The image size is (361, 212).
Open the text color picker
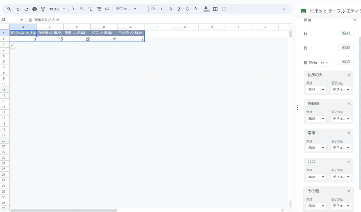point(196,9)
